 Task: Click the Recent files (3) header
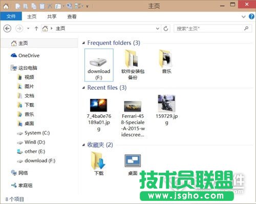107,88
